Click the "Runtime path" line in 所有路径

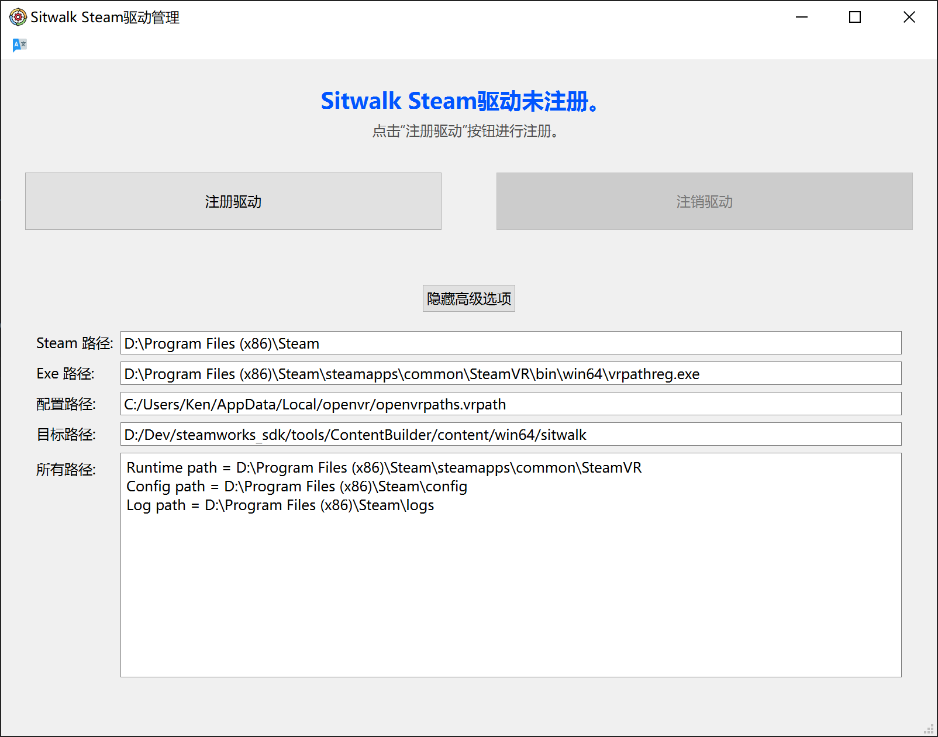point(384,467)
